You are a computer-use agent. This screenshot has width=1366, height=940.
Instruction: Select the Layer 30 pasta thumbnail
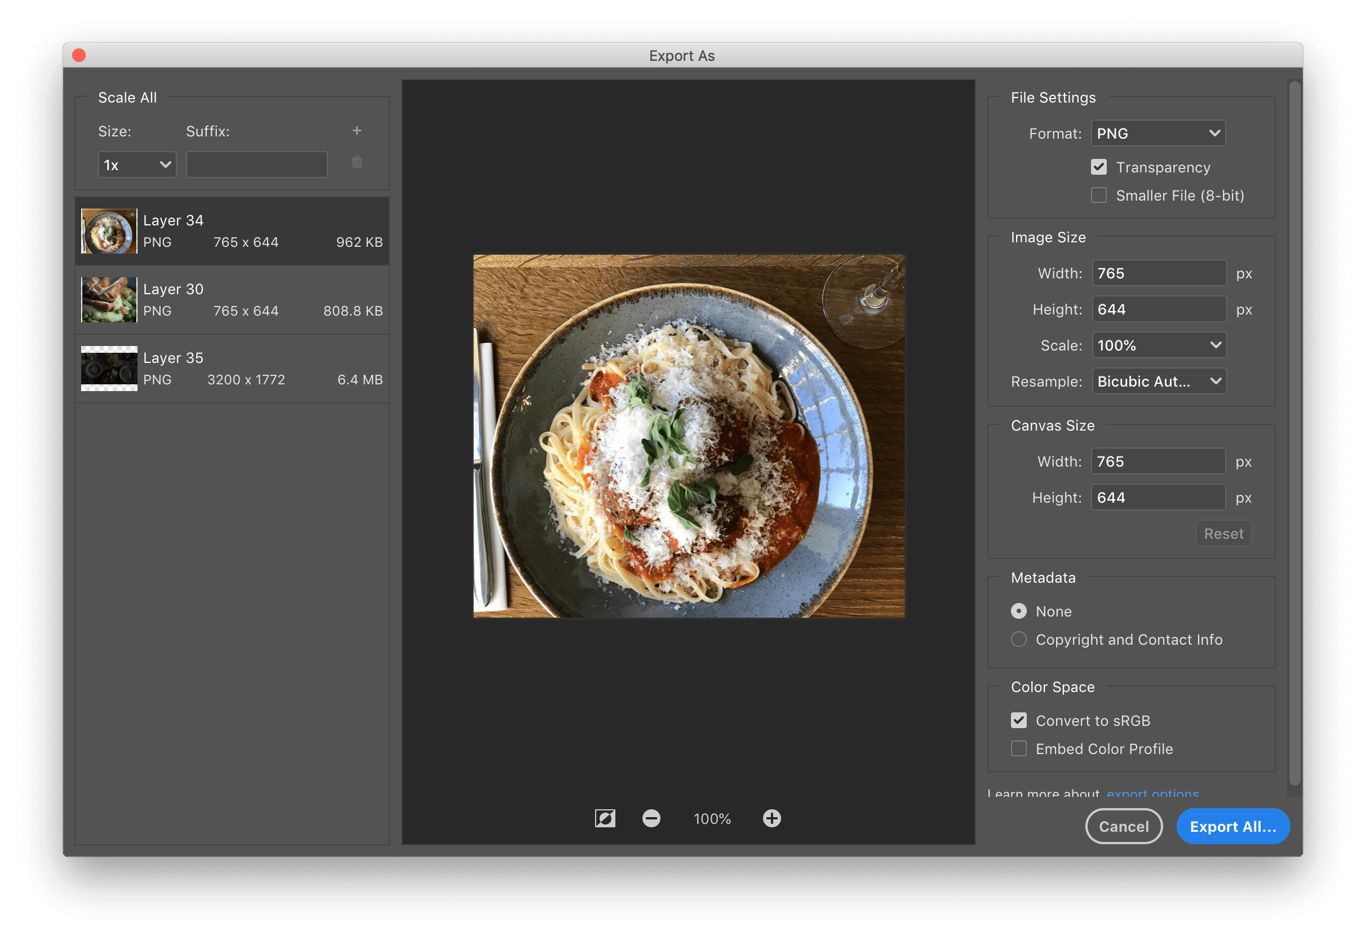[x=109, y=300]
